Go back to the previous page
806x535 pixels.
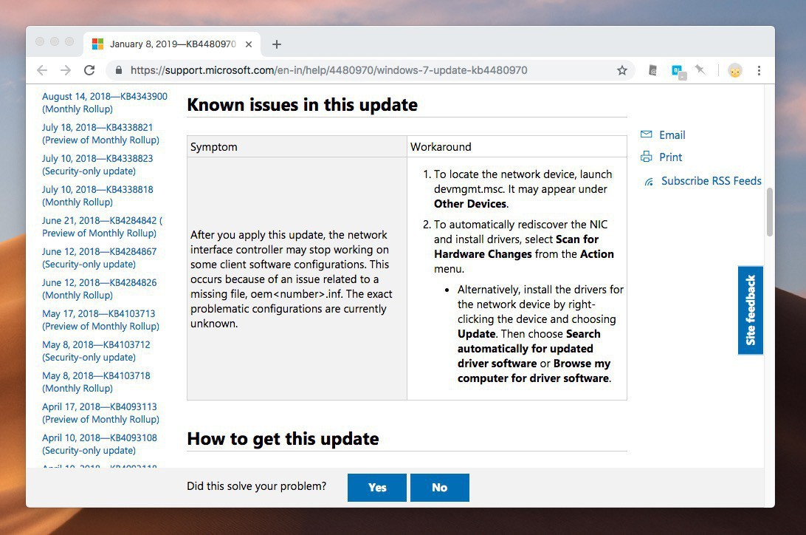[x=42, y=70]
